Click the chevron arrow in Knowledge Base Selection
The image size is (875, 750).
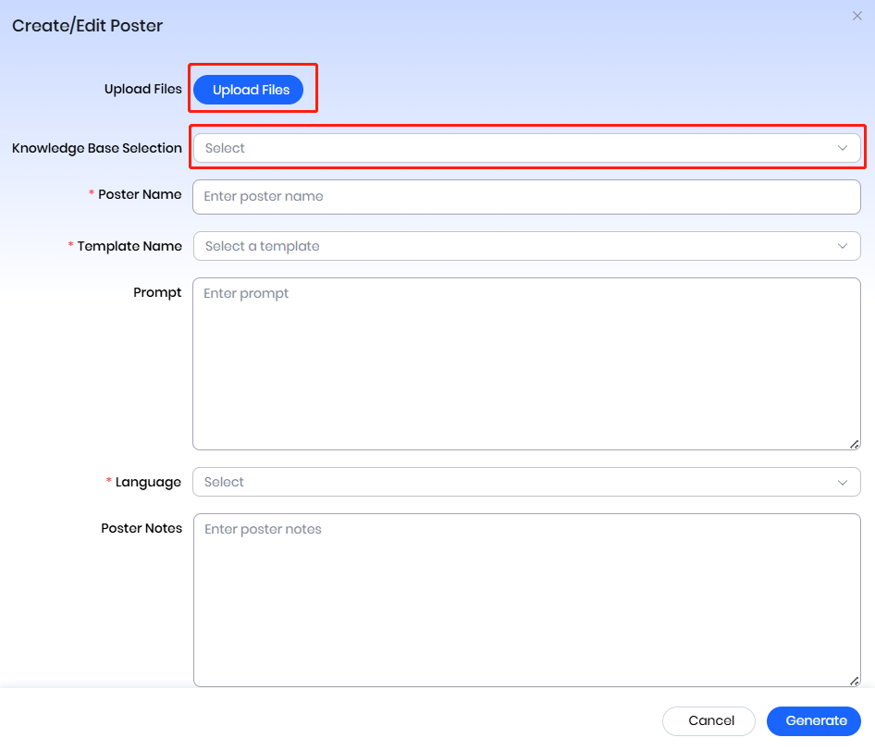[x=842, y=148]
